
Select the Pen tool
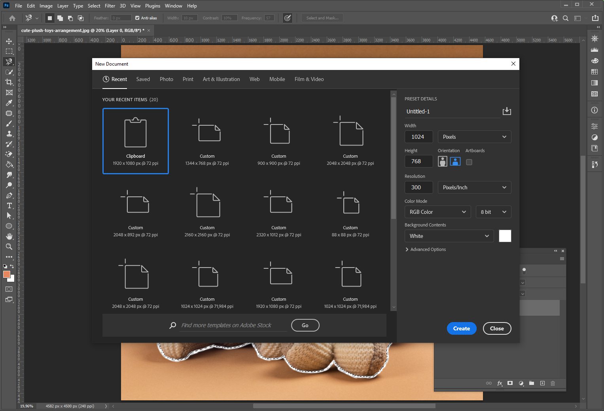(x=9, y=195)
